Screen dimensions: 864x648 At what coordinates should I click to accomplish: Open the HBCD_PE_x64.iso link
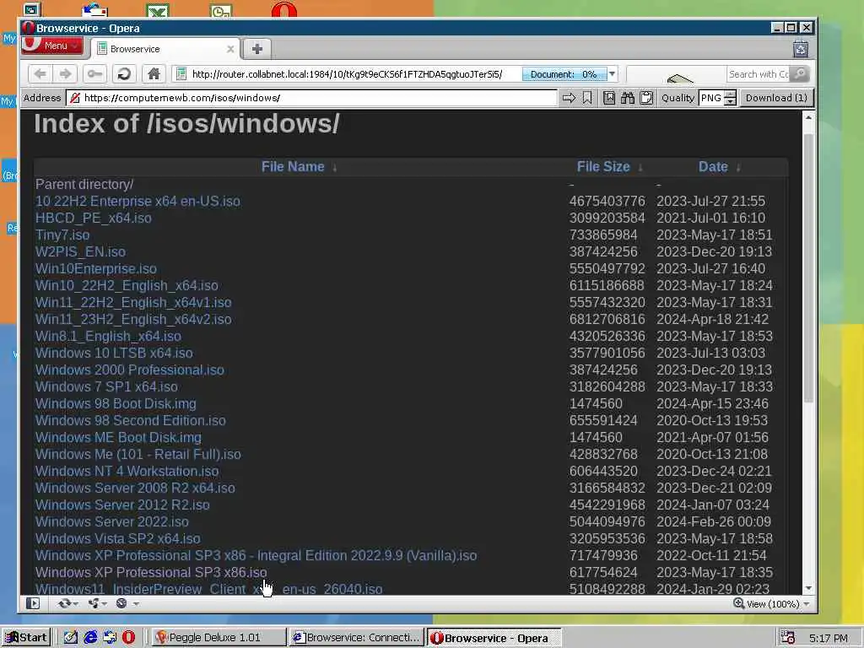pyautogui.click(x=94, y=219)
